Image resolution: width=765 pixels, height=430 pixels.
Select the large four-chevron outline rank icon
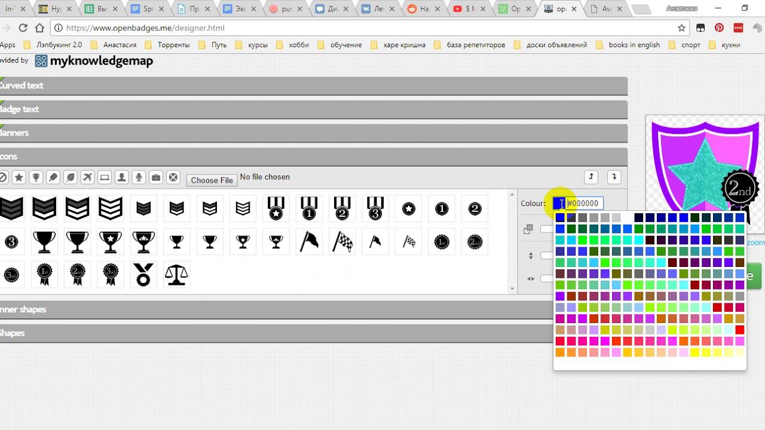[111, 208]
